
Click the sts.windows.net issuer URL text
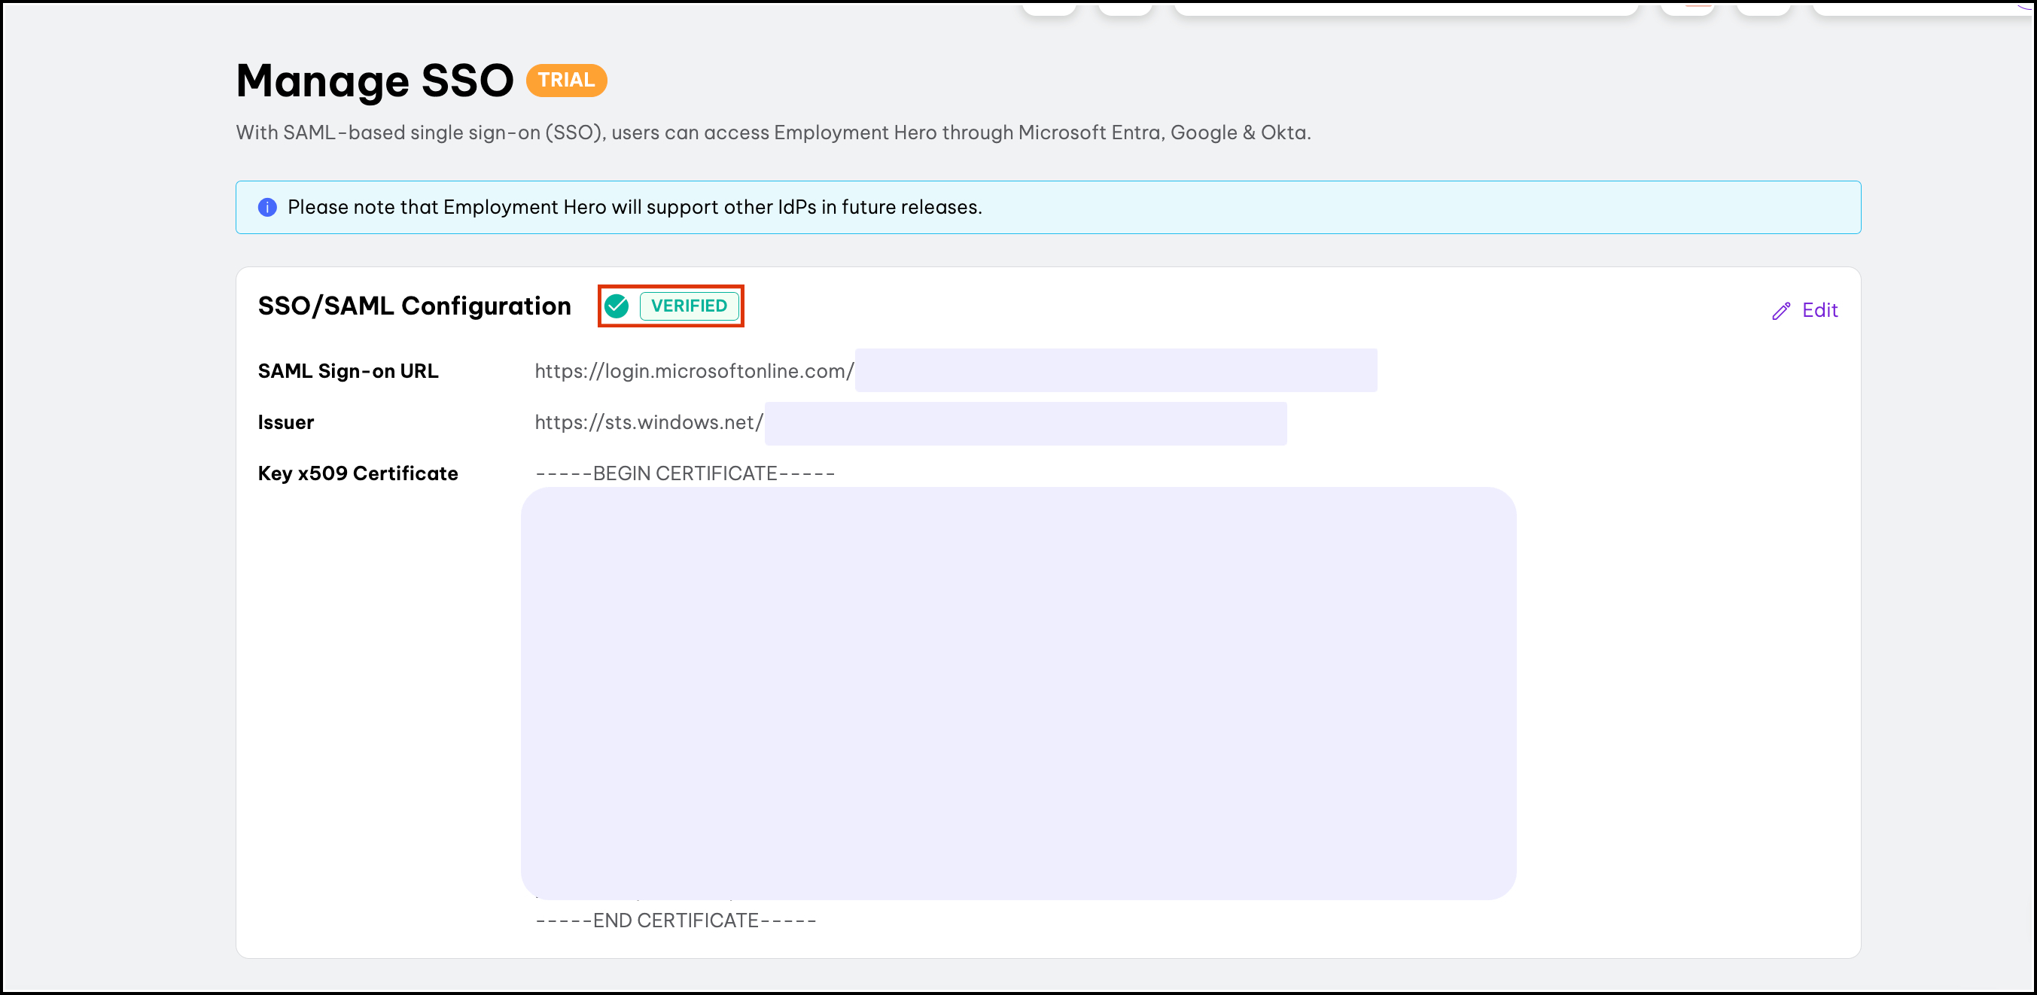click(648, 422)
